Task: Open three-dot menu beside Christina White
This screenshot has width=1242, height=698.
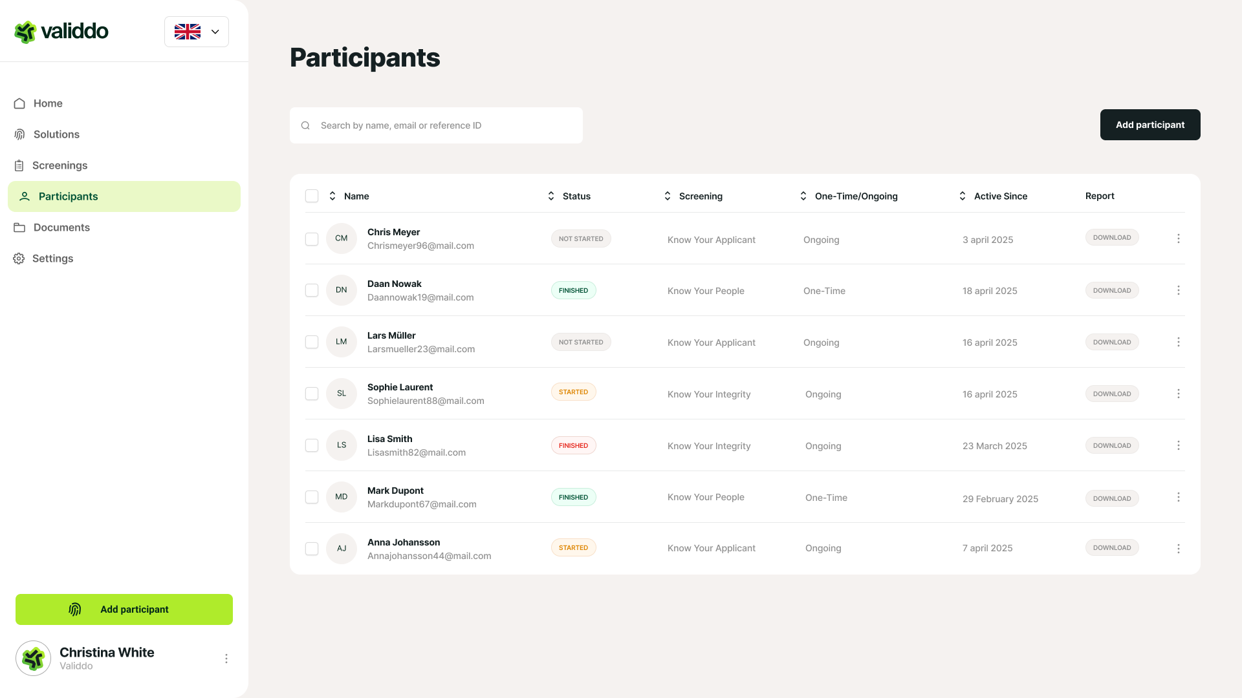Action: 226,659
